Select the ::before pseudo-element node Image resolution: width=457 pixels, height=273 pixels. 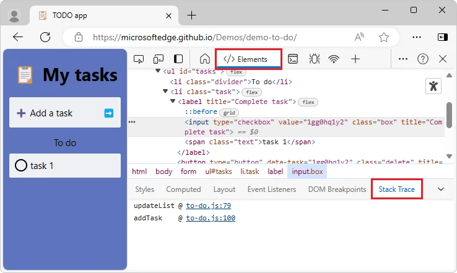(201, 112)
